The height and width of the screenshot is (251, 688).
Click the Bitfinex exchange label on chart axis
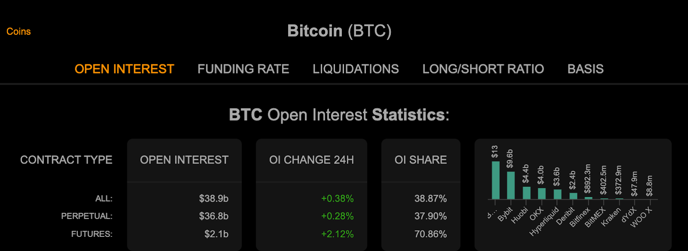580,217
